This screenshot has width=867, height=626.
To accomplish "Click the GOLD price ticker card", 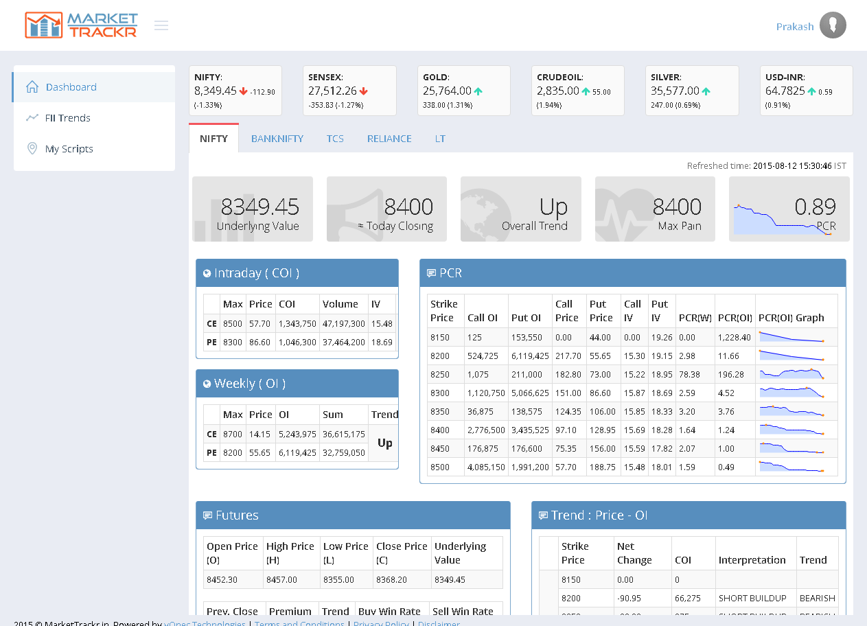I will click(463, 91).
